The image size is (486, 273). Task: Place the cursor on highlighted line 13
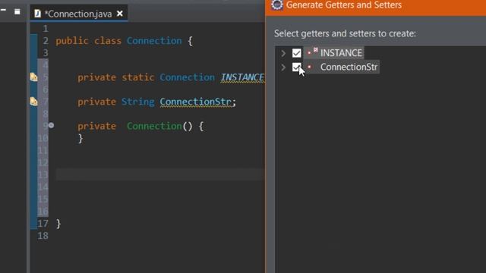click(160, 174)
